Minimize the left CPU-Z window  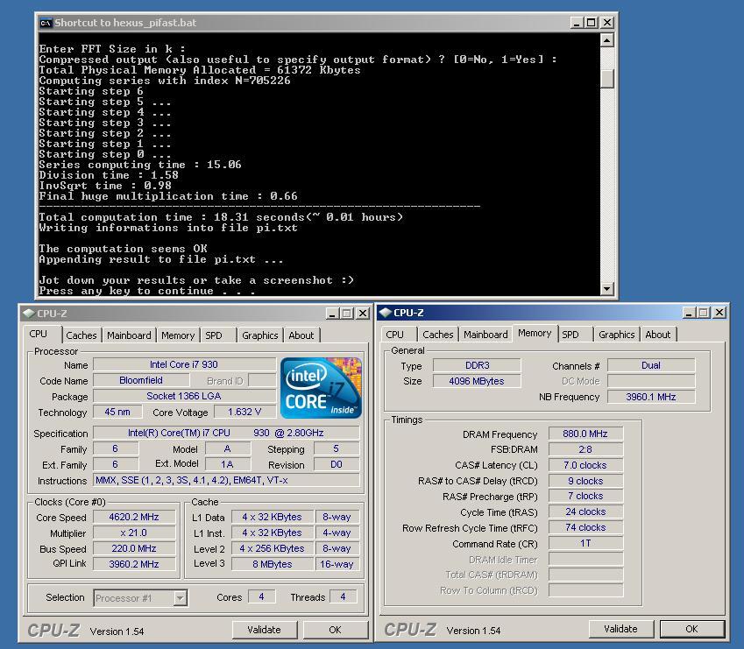pos(332,314)
